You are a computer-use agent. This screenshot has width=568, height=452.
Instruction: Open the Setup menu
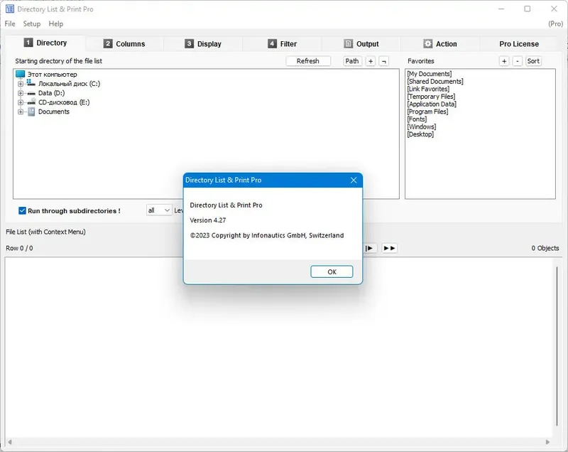(x=31, y=23)
